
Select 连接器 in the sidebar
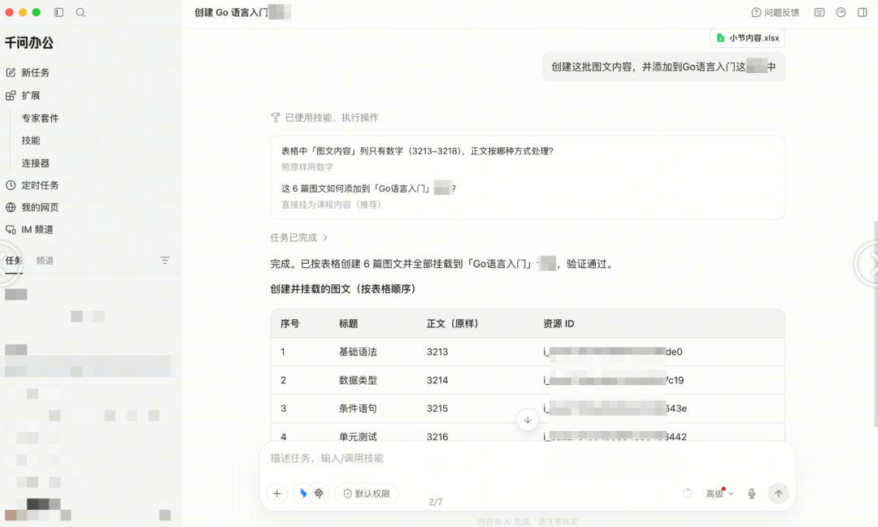click(35, 163)
